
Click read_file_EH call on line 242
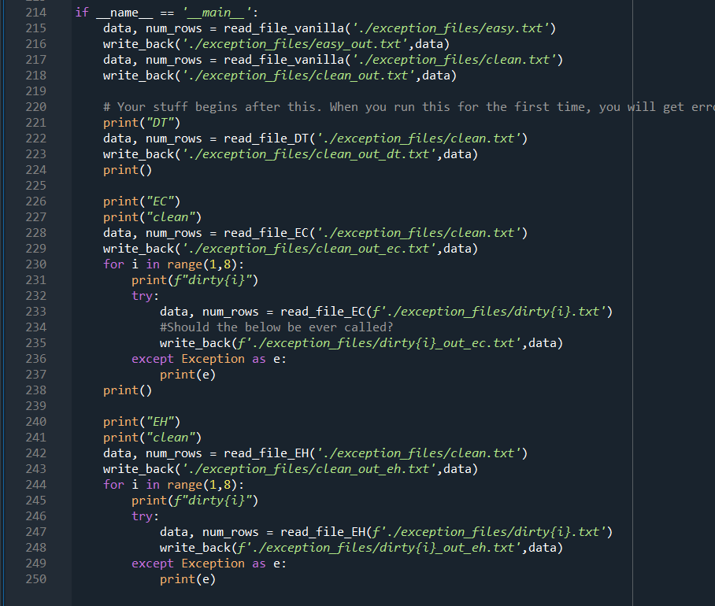click(x=376, y=453)
